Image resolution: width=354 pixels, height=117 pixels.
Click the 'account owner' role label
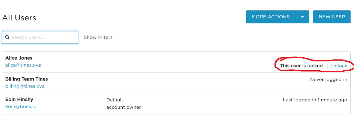(x=124, y=107)
